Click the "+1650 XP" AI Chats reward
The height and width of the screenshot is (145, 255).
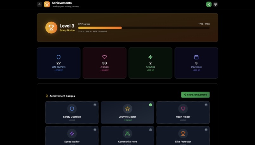[x=104, y=70]
